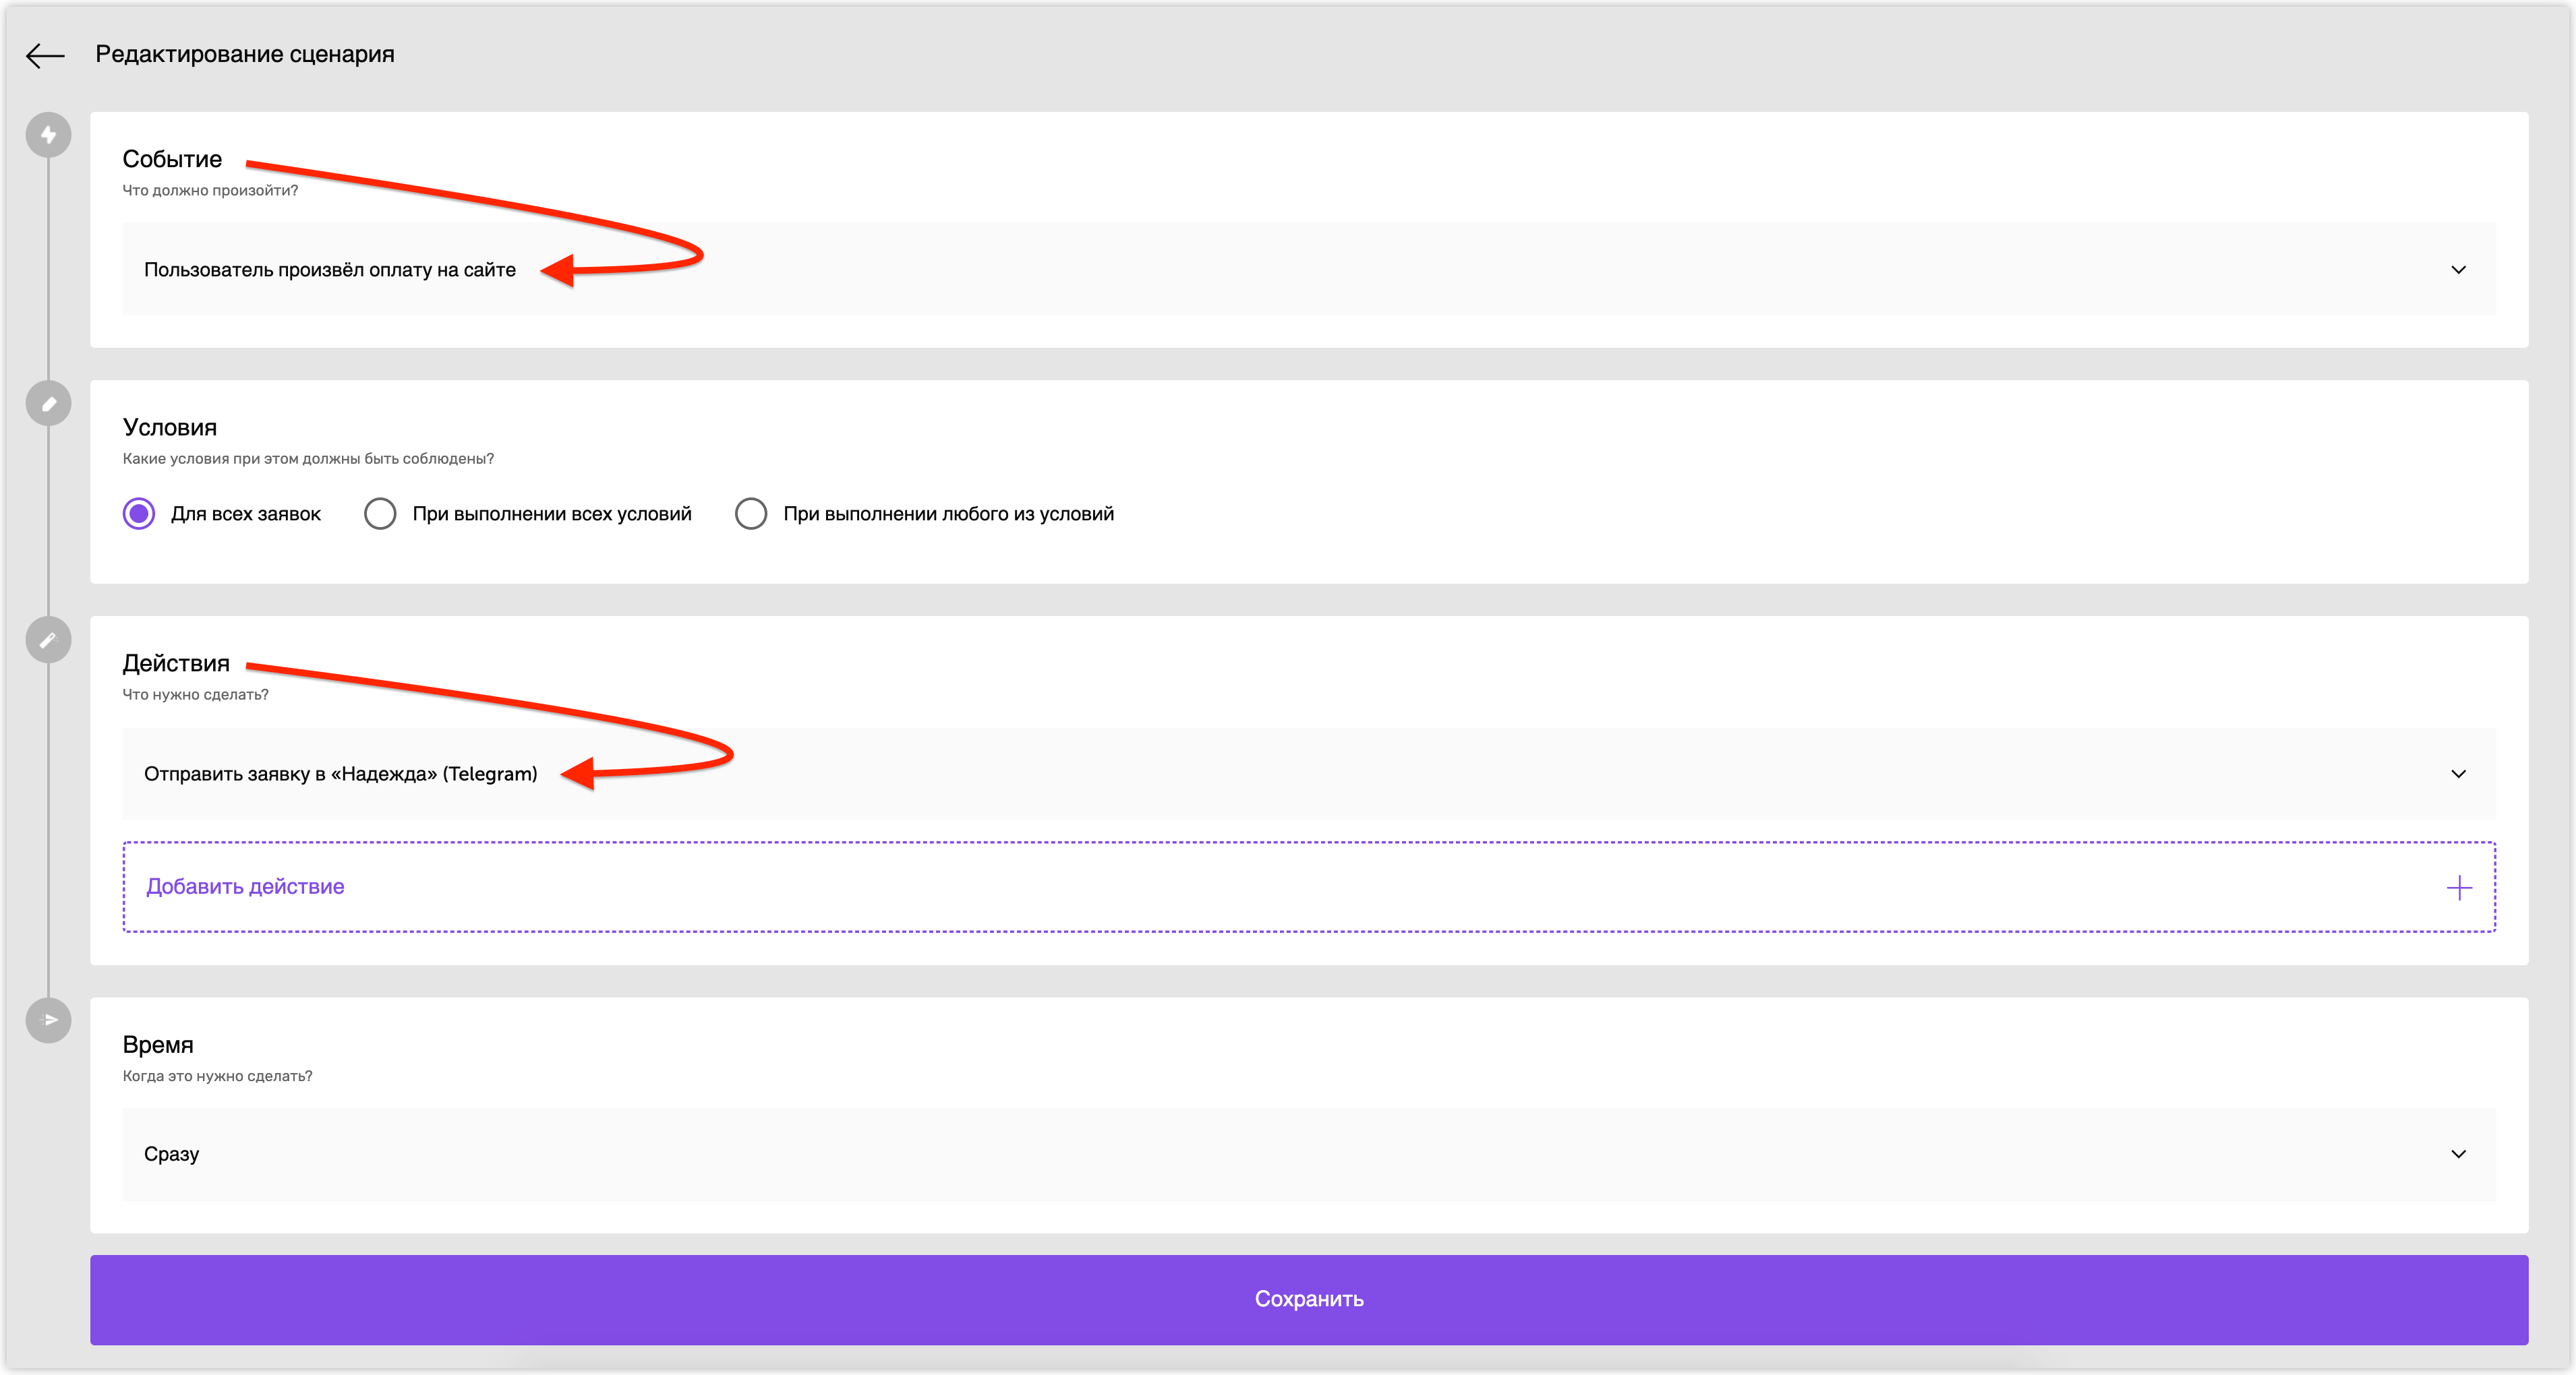The image size is (2576, 1375).
Task: Click the 'Сразу' time selection field
Action: click(1309, 1154)
